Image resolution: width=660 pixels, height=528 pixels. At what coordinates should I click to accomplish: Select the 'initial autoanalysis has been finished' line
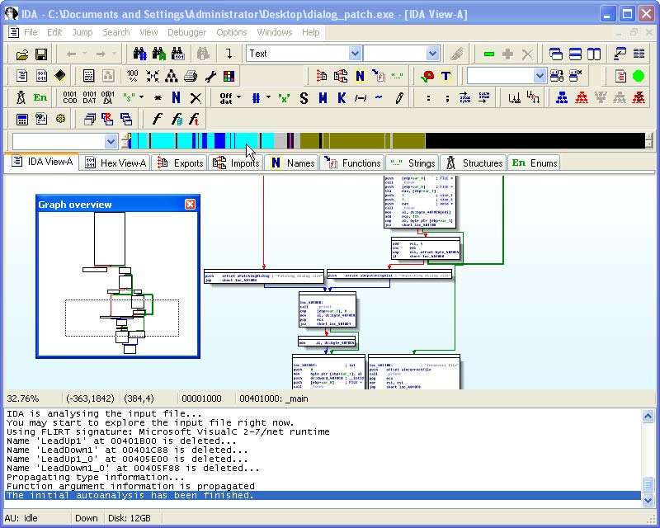coord(323,495)
